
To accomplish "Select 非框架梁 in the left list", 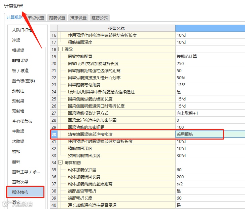I will [20, 60].
